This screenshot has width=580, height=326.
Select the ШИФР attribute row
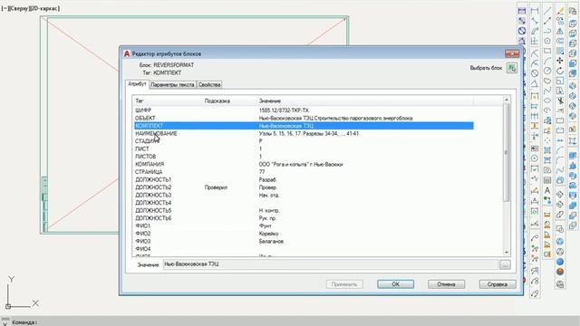(304, 110)
